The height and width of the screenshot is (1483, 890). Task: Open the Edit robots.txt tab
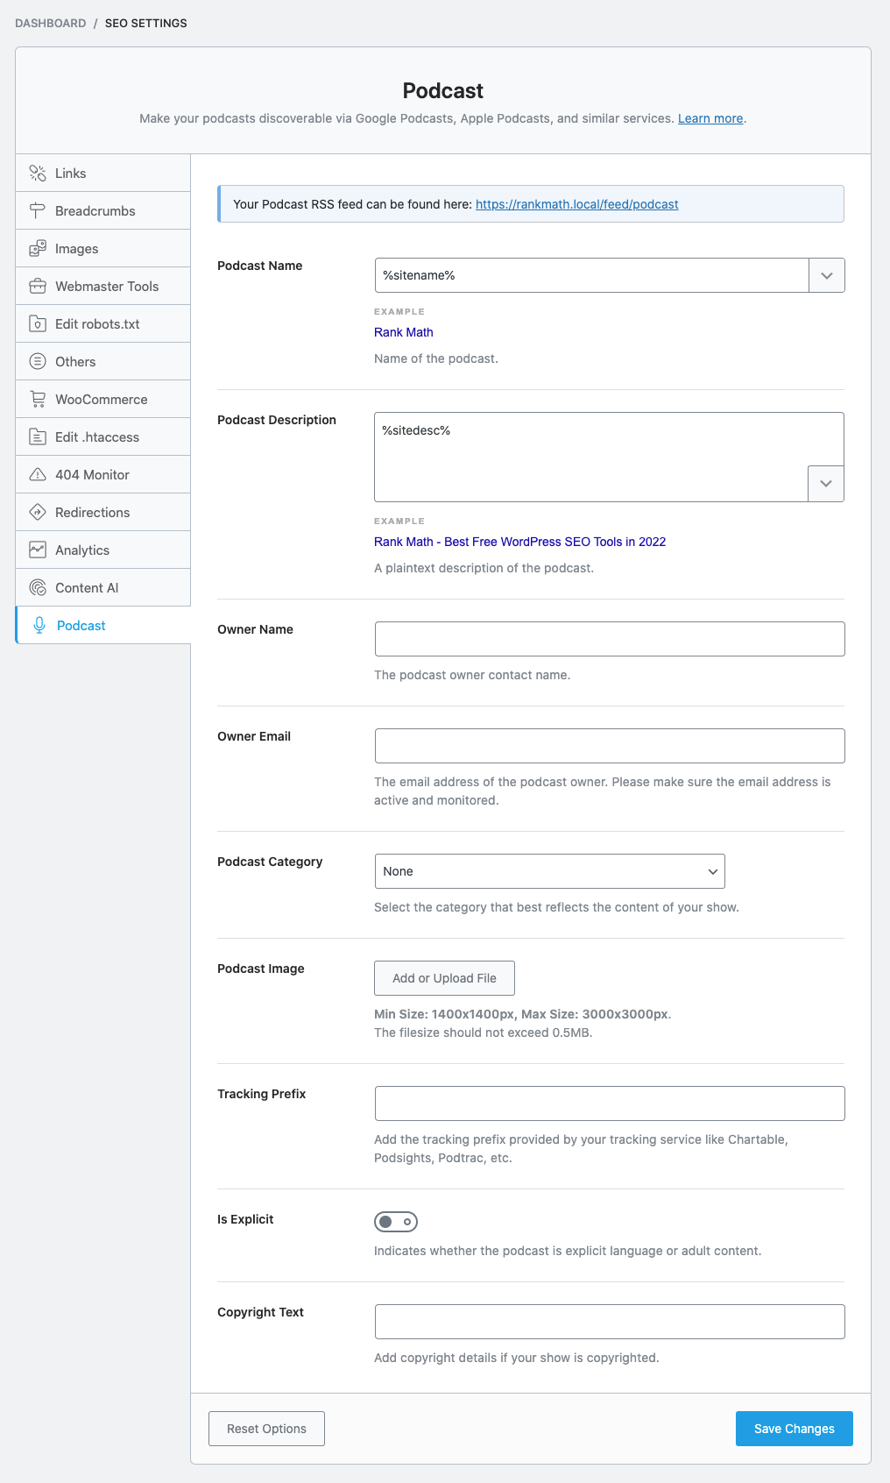(x=97, y=324)
